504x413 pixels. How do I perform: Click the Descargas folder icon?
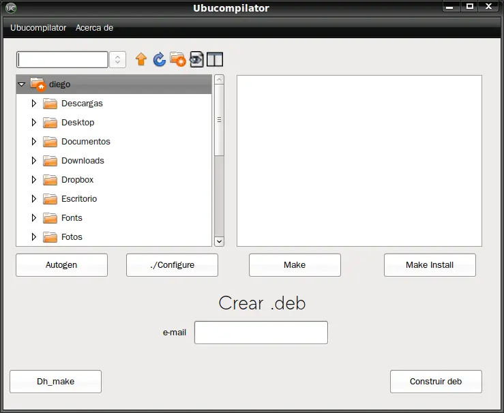click(x=50, y=104)
